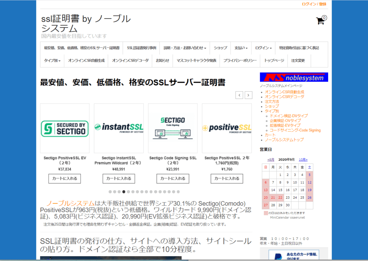Open ノーブルシステムトップ sidebar link

(284, 139)
